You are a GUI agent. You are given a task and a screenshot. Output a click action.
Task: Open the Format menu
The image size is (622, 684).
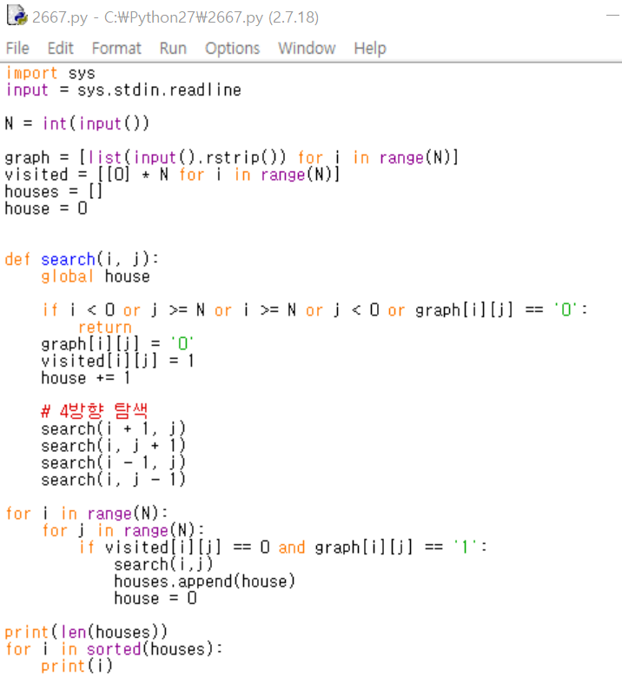[x=116, y=48]
